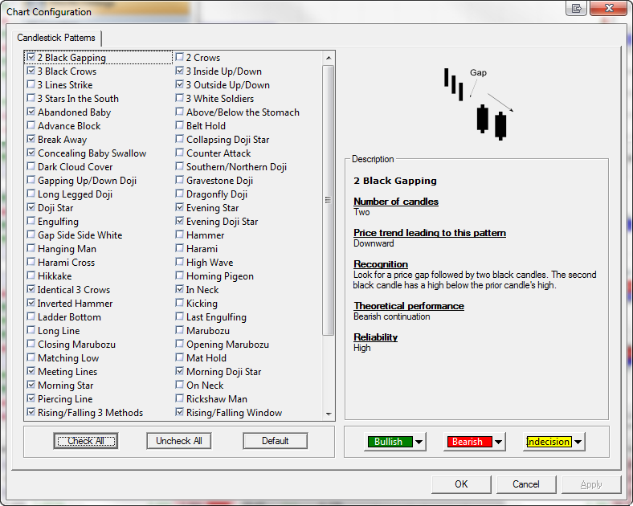Viewport: 633px width, 506px height.
Task: Toggle 3 Outside Up/Down checkbox
Action: [180, 84]
